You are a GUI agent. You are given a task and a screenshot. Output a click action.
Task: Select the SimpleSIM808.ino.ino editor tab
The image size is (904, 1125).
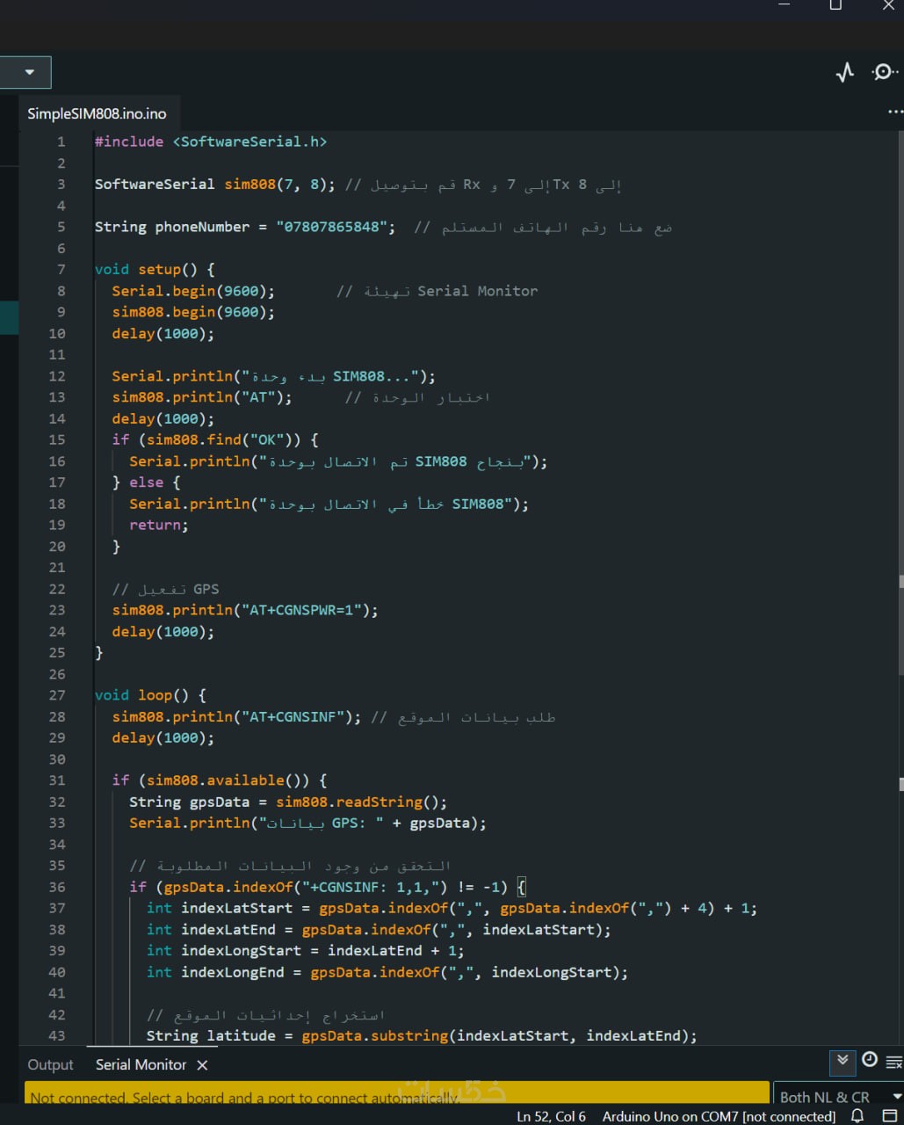[97, 113]
